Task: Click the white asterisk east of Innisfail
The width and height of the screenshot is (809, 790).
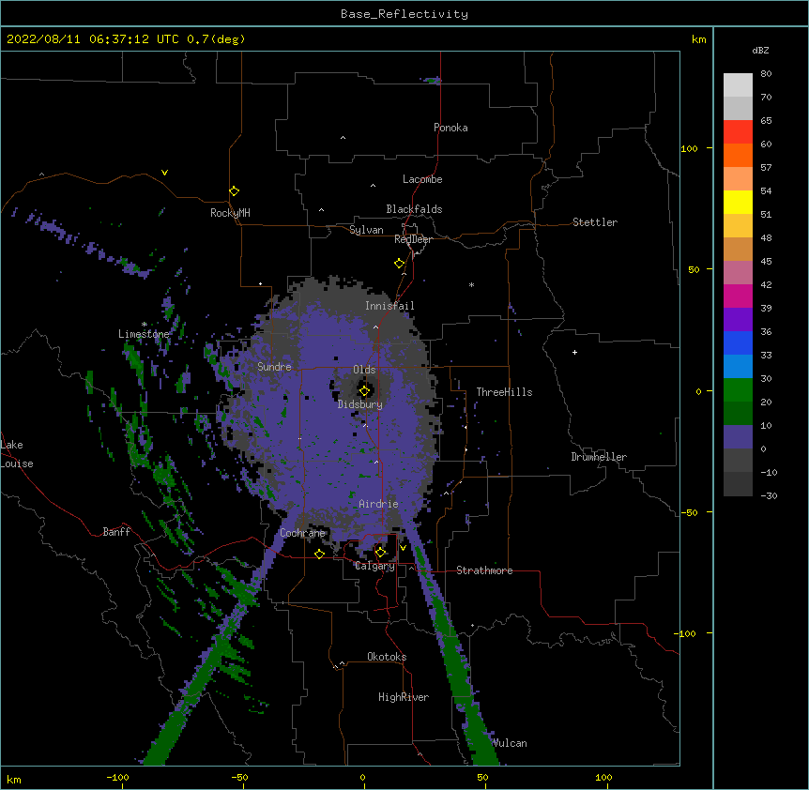Action: (x=471, y=284)
